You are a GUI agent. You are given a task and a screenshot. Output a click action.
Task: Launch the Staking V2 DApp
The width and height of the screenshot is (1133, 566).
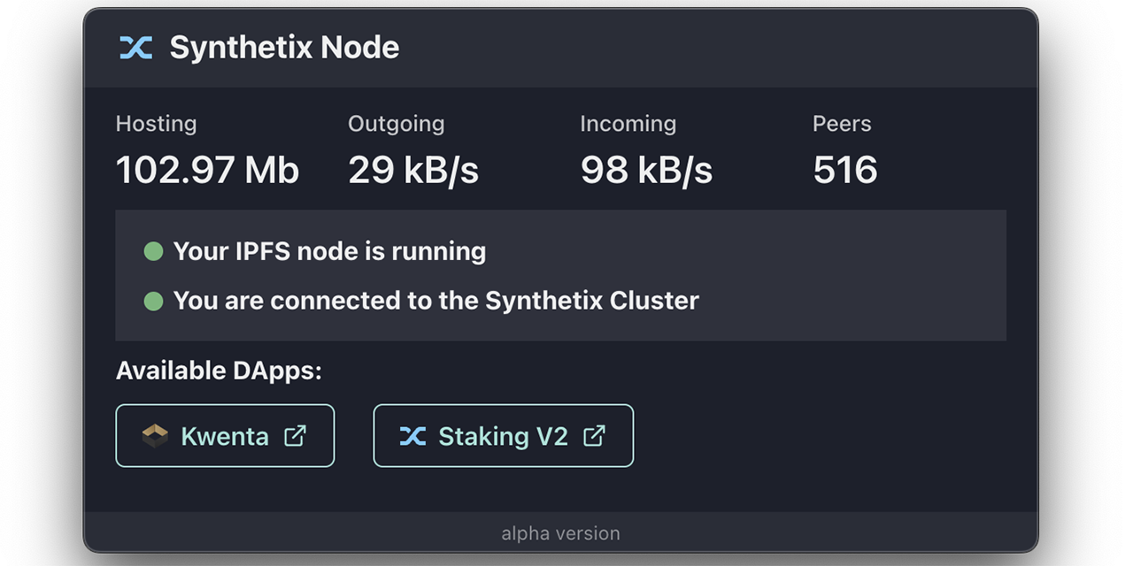[x=503, y=435]
